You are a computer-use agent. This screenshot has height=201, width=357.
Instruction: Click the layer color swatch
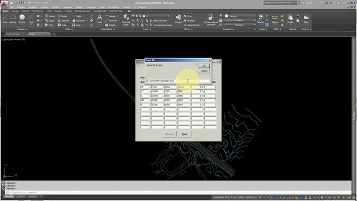point(144,16)
